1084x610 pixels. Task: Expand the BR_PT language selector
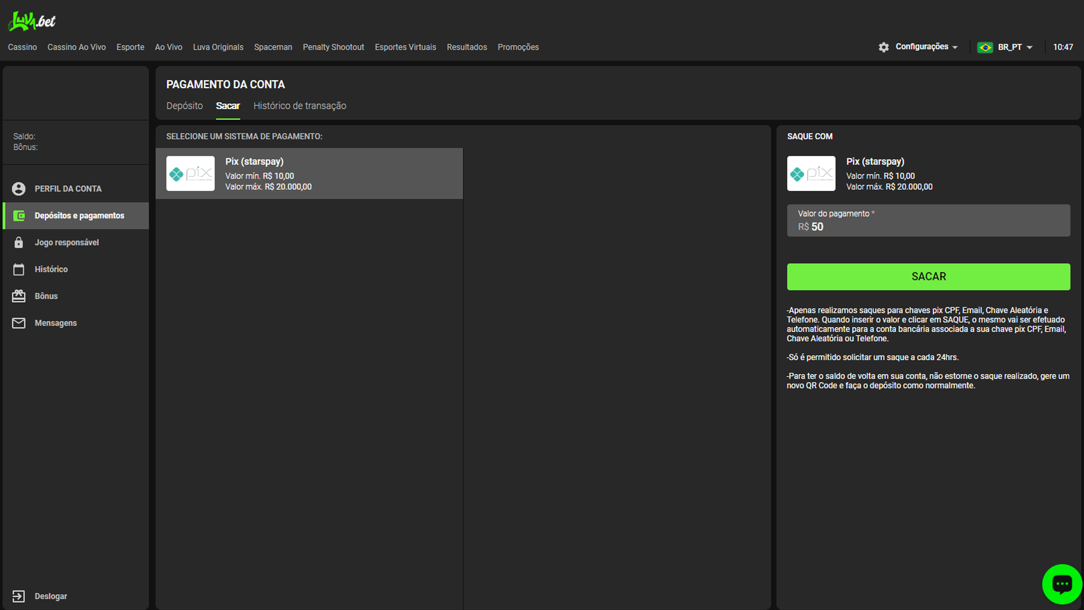tap(1006, 46)
